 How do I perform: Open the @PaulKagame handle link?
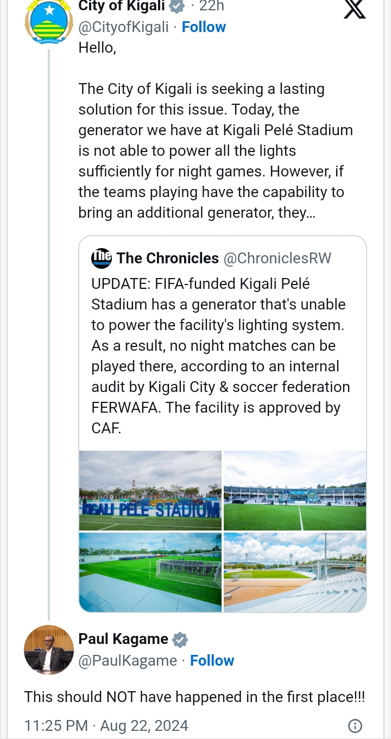pos(128,661)
